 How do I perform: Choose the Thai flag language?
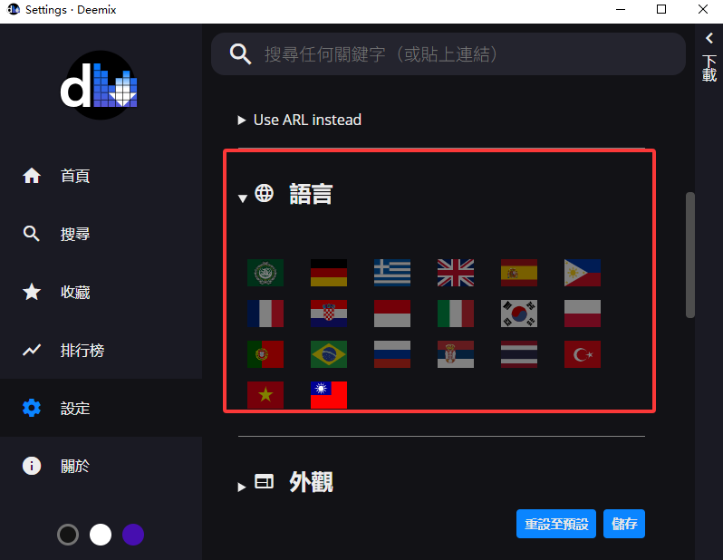(x=519, y=353)
